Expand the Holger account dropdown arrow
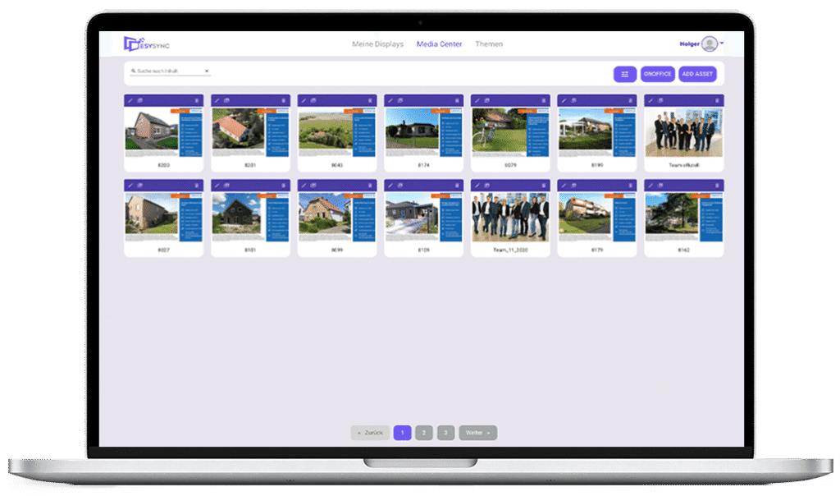The width and height of the screenshot is (840, 496). pos(722,43)
